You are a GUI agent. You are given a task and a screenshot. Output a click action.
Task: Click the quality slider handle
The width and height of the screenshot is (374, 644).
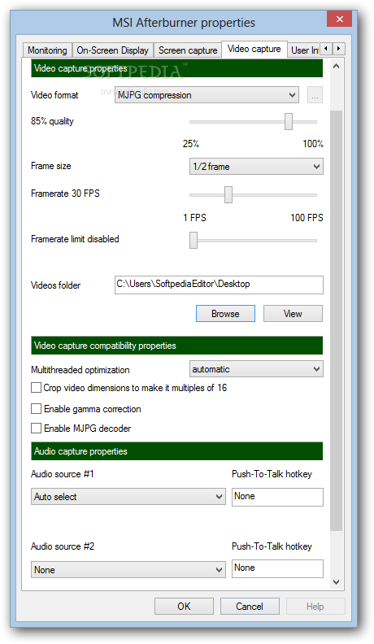tap(289, 122)
